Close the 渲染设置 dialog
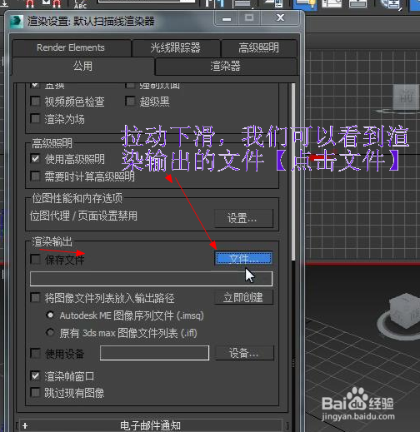Viewport: 420px width, 432px height. (x=281, y=18)
